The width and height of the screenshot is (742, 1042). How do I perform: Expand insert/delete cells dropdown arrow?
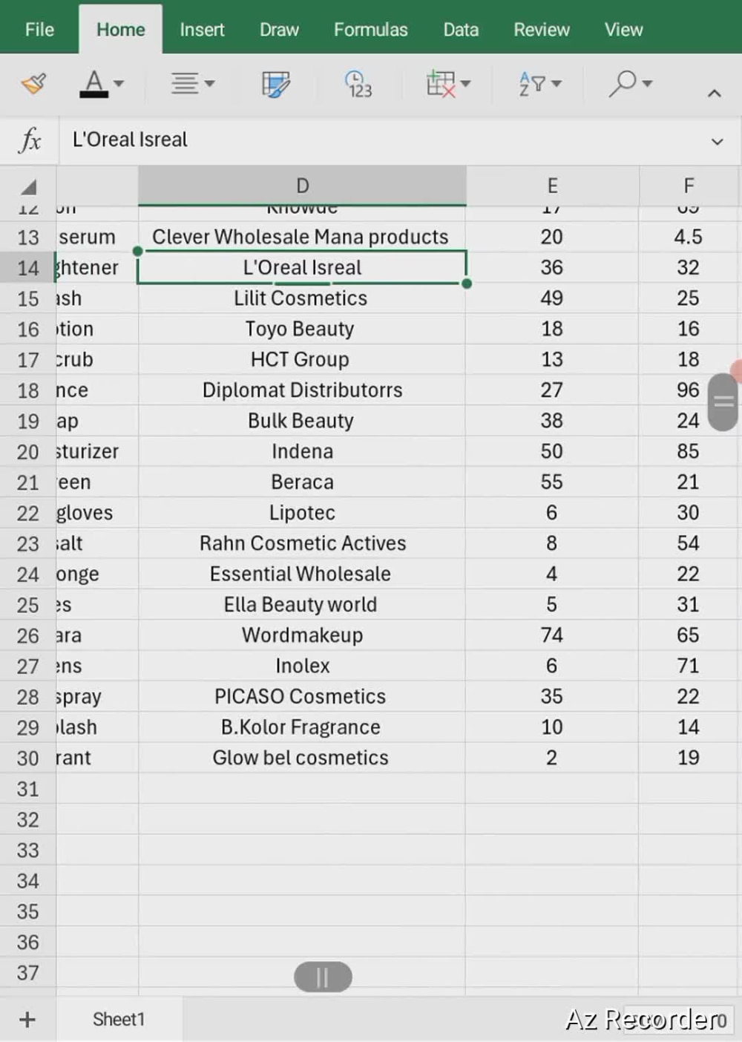[466, 84]
